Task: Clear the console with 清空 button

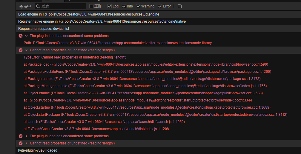Action: tap(25, 6)
